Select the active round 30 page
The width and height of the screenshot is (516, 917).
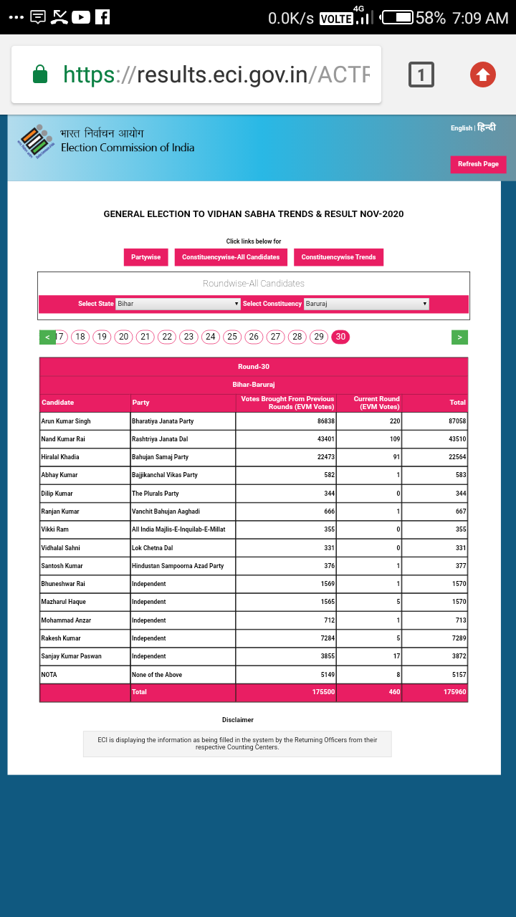point(340,337)
